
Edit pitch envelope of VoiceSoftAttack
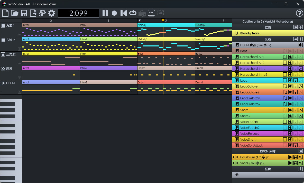296,146
